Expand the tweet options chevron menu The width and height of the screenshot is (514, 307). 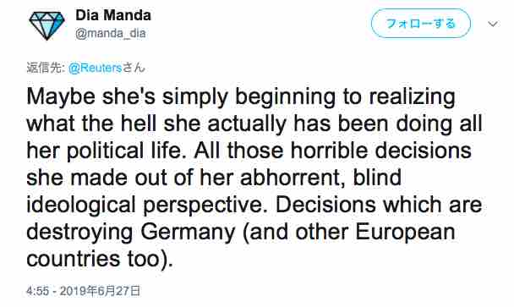493,24
